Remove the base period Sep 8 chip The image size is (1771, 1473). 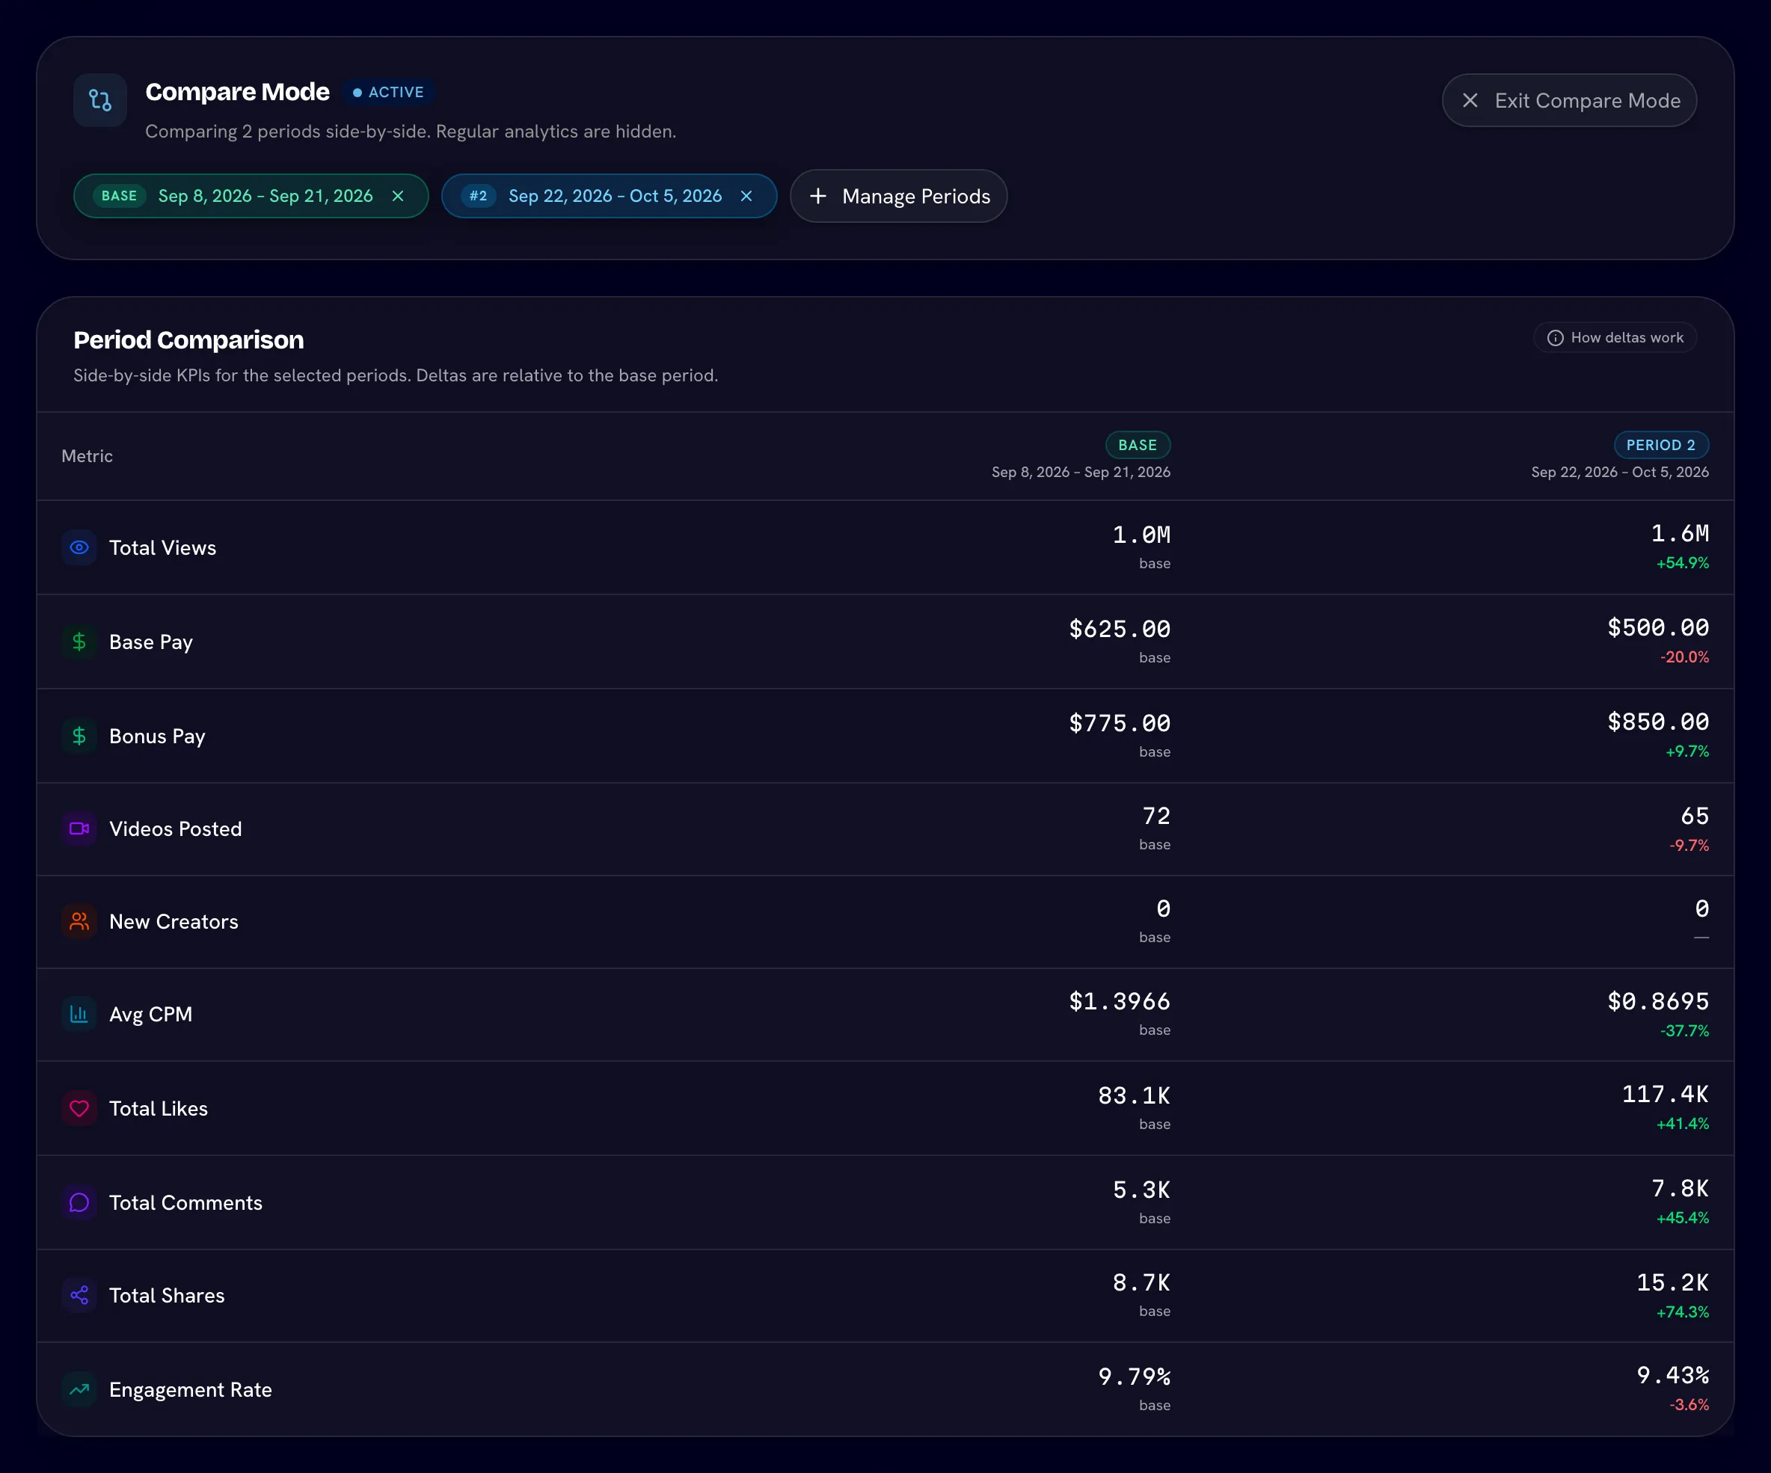click(x=398, y=196)
